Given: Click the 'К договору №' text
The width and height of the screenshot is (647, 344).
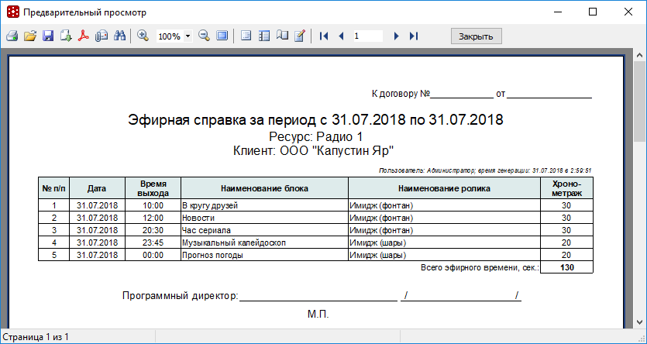Looking at the screenshot, I should [401, 94].
